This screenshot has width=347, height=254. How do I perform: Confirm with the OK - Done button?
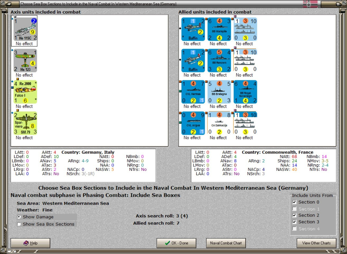(177, 243)
